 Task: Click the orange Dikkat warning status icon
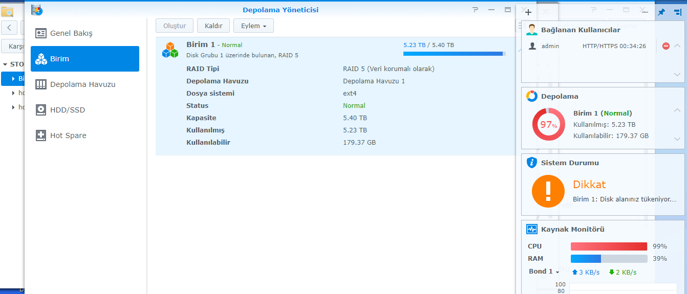pos(548,191)
